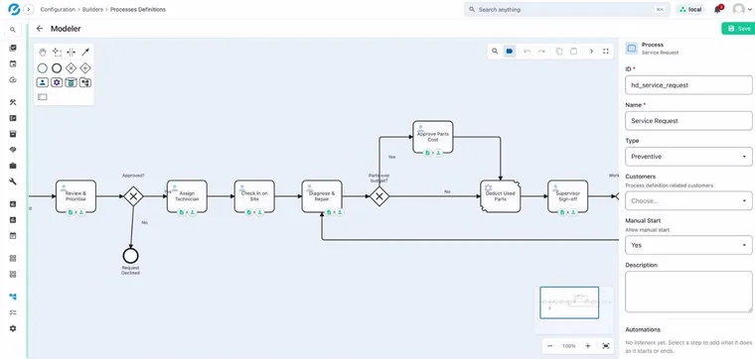Open the wrench icon in sidebar
Viewport: 755px width, 359px height.
coord(13,181)
